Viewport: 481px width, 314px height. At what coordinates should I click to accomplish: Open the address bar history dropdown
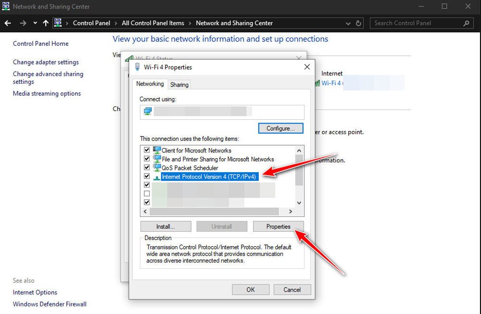[348, 23]
